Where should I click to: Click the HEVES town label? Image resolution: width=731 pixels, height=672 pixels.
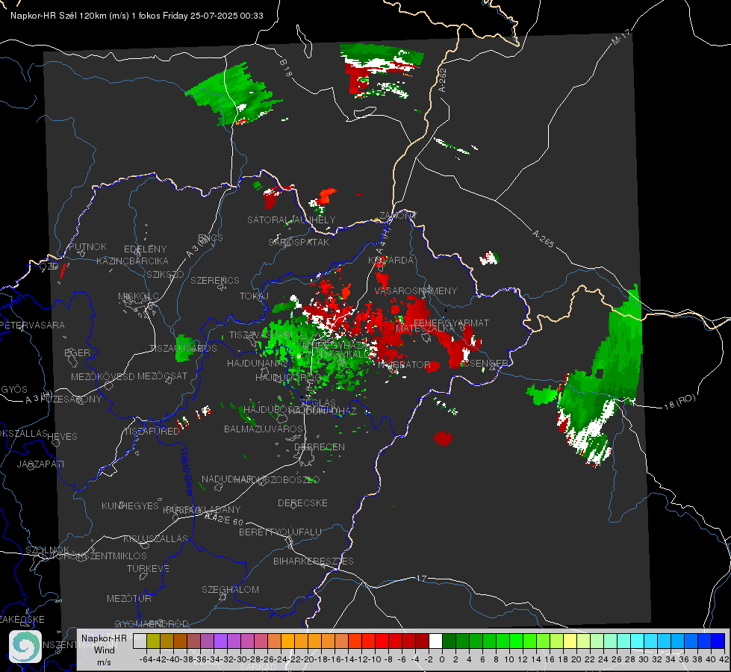pyautogui.click(x=62, y=437)
